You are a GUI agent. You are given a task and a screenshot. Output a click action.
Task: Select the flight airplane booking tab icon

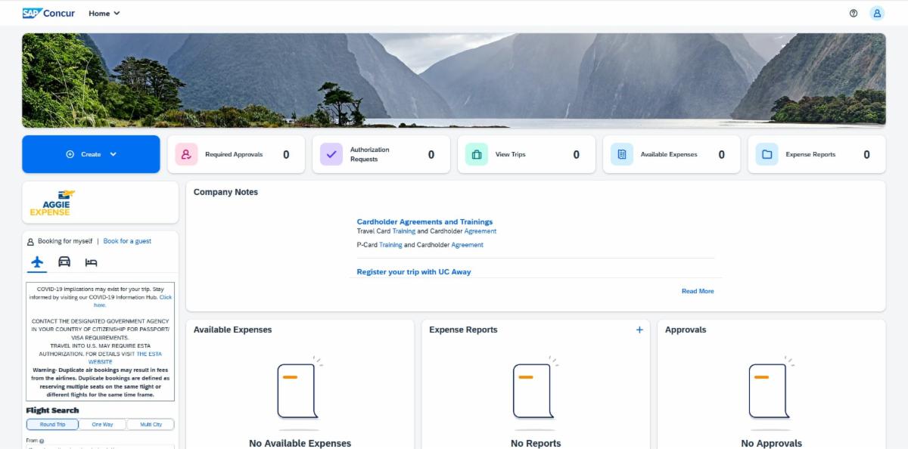(x=37, y=262)
